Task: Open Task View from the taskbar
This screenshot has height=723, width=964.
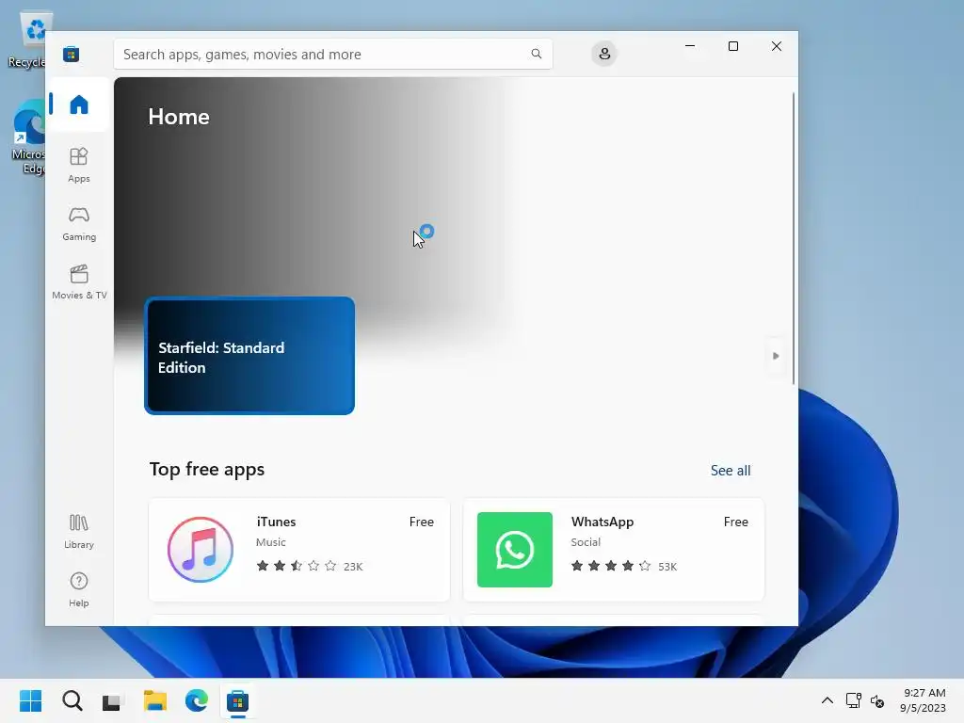Action: click(x=112, y=700)
